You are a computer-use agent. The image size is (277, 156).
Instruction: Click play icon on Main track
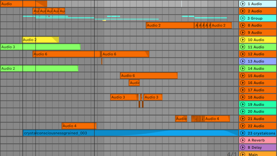point(243,154)
